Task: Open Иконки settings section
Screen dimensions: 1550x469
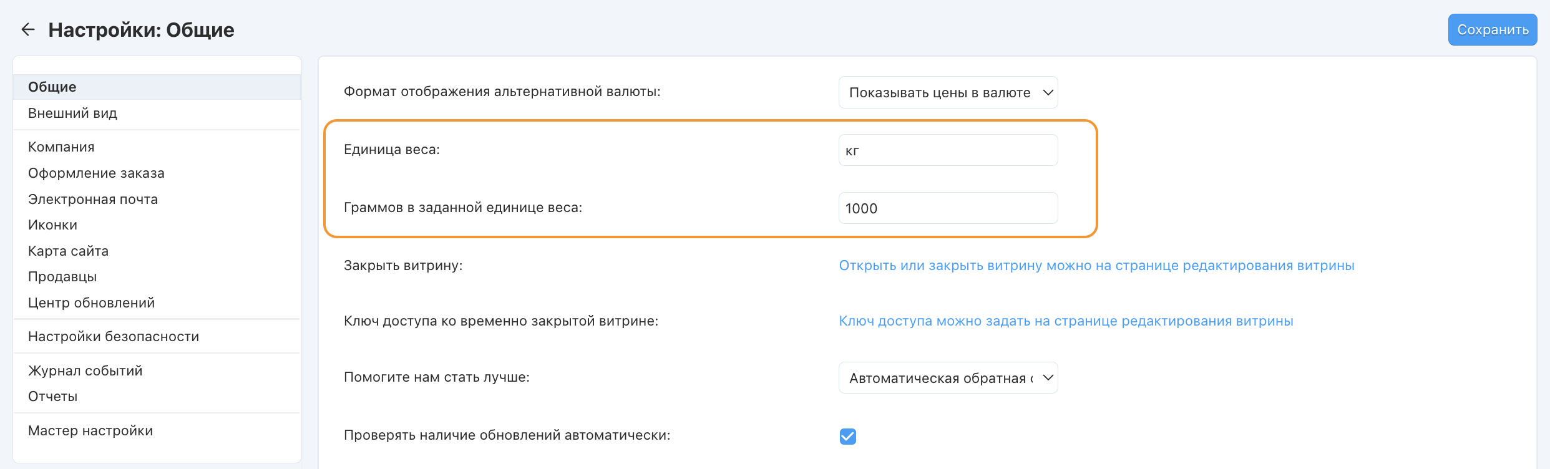Action: (52, 225)
